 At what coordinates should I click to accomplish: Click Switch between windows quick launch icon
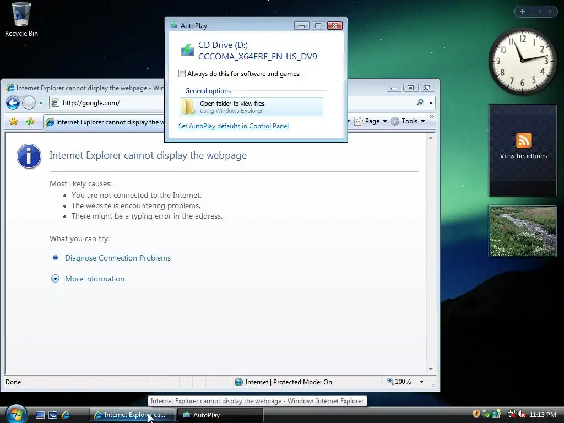pos(53,415)
